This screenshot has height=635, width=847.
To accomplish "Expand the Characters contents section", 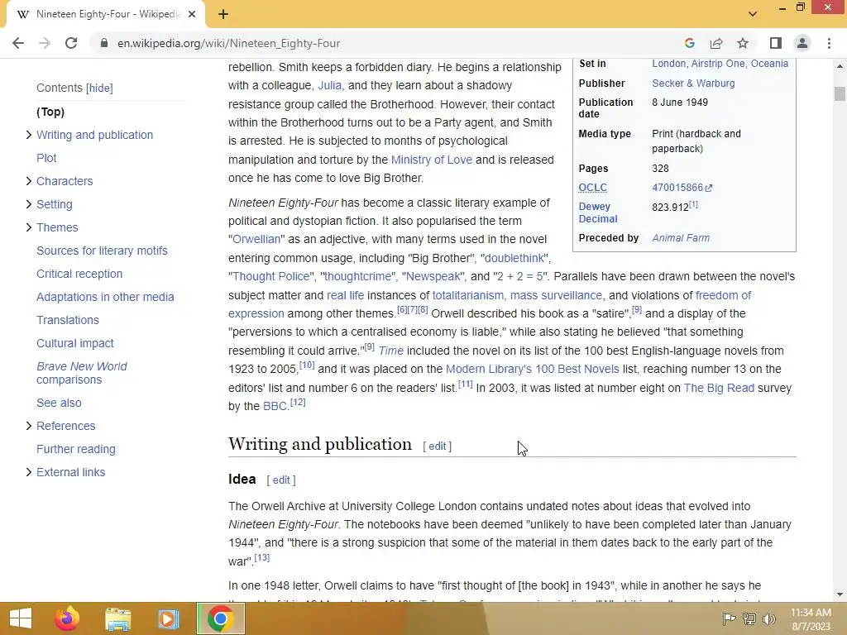I will [x=29, y=181].
